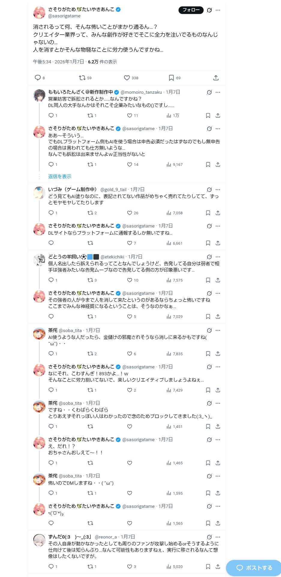Open more options menu on main post
The width and height of the screenshot is (281, 577).
click(x=218, y=10)
